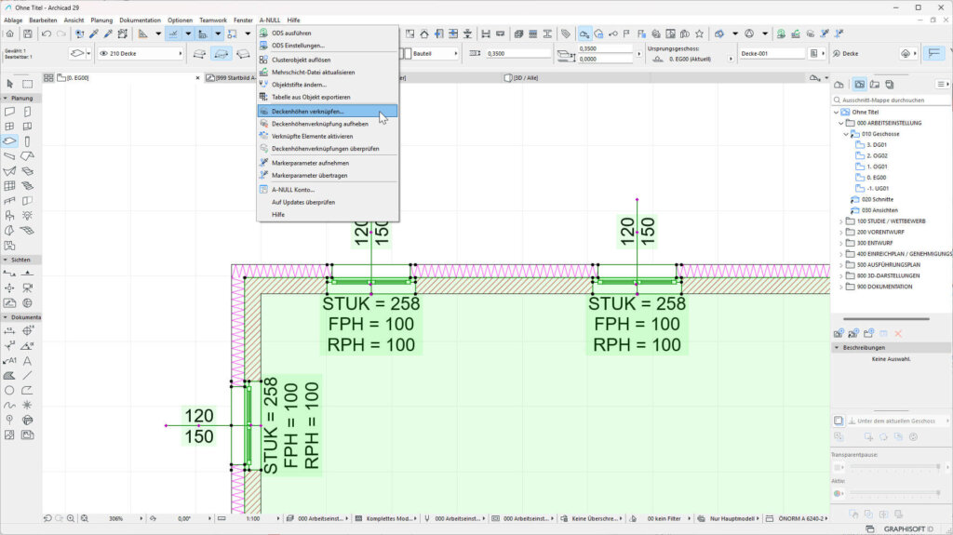Select the Zone tool
Image resolution: width=953 pixels, height=535 pixels.
click(x=9, y=246)
